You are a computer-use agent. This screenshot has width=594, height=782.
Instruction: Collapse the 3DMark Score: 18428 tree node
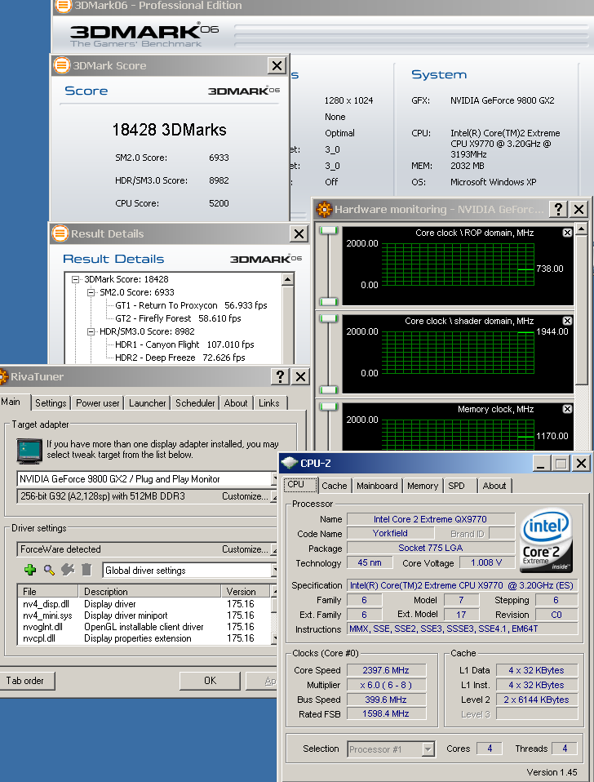(75, 279)
